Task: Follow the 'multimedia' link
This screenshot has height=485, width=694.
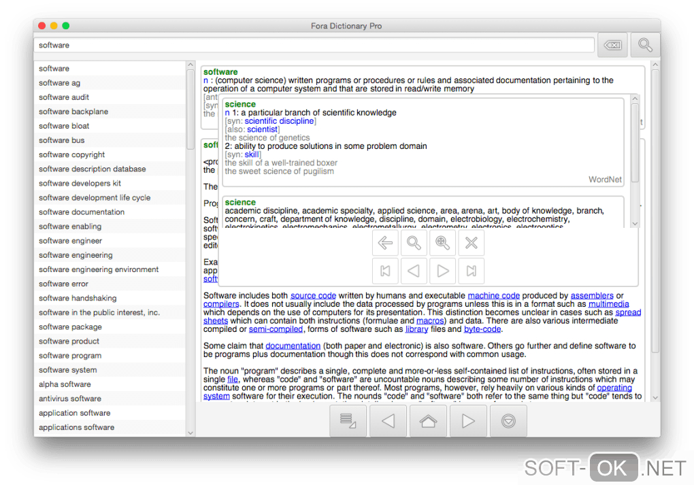Action: click(608, 304)
